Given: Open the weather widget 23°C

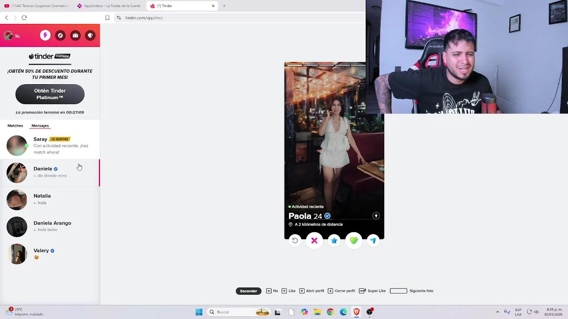Looking at the screenshot, I should pyautogui.click(x=24, y=312).
